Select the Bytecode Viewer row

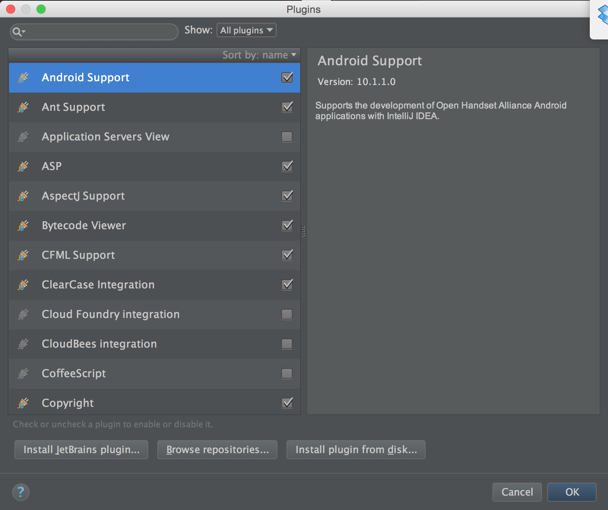pyautogui.click(x=154, y=225)
